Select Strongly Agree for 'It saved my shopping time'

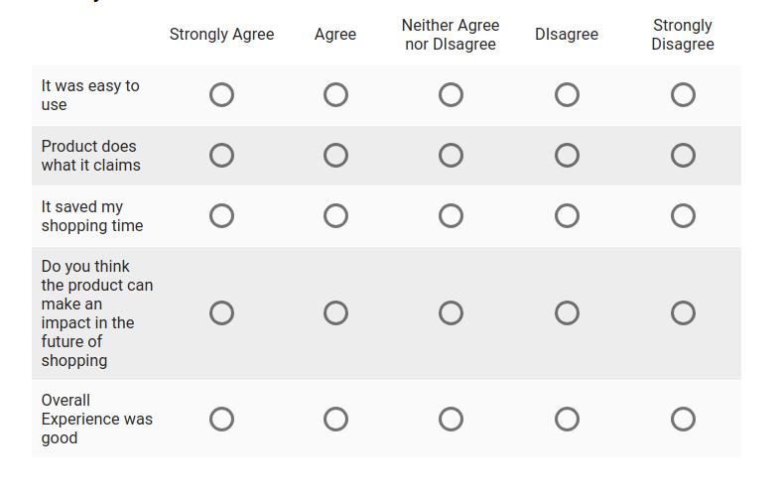click(221, 215)
